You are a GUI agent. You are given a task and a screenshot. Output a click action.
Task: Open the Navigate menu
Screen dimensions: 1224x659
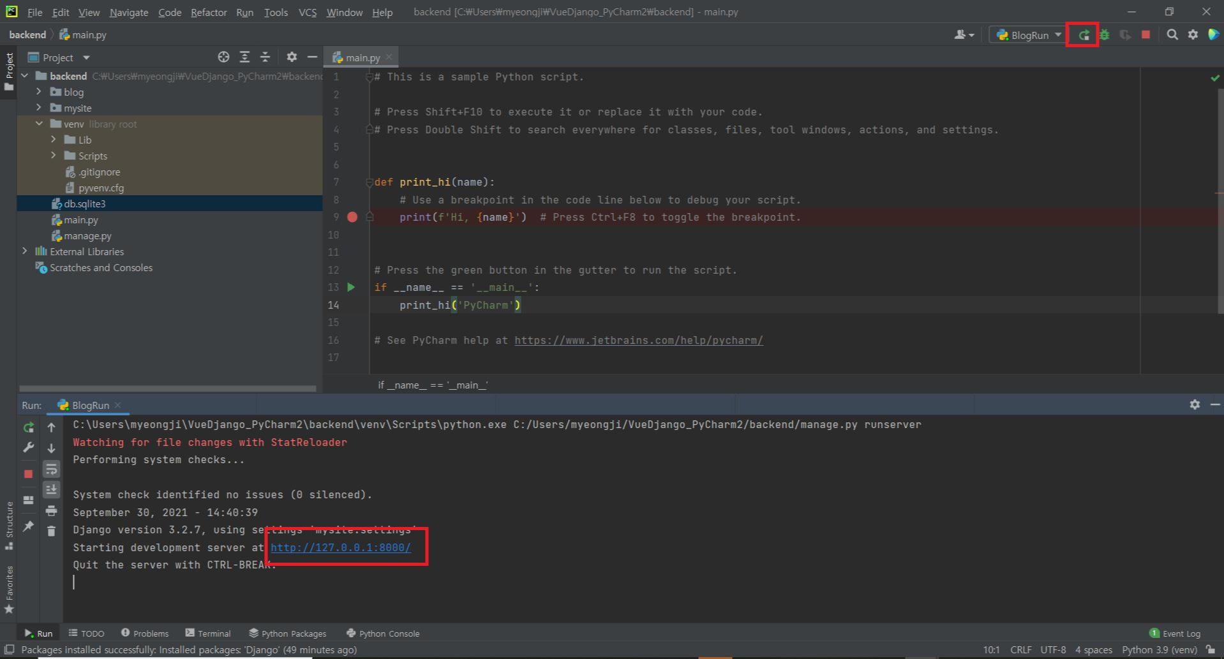tap(129, 12)
